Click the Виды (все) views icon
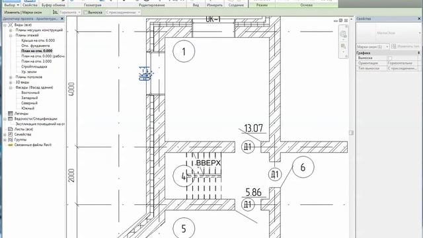 (x=11, y=25)
